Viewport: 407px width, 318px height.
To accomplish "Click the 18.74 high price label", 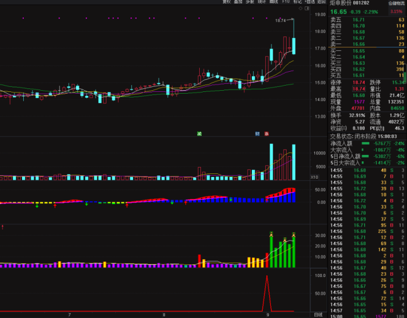I will point(280,20).
